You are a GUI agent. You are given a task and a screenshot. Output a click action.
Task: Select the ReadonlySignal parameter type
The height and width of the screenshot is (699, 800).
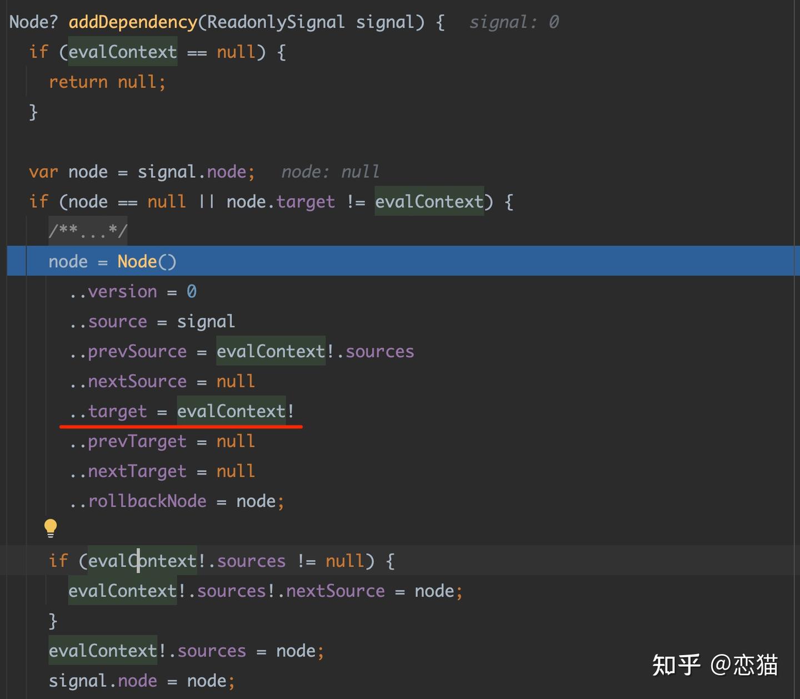pyautogui.click(x=276, y=22)
